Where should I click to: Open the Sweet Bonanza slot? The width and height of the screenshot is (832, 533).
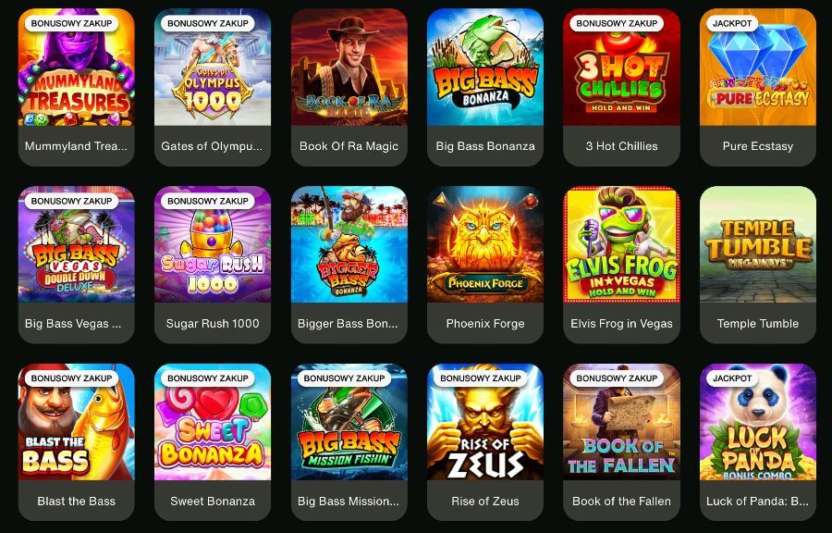click(213, 441)
